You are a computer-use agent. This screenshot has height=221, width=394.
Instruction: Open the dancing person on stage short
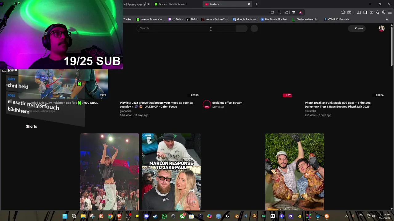[110, 172]
